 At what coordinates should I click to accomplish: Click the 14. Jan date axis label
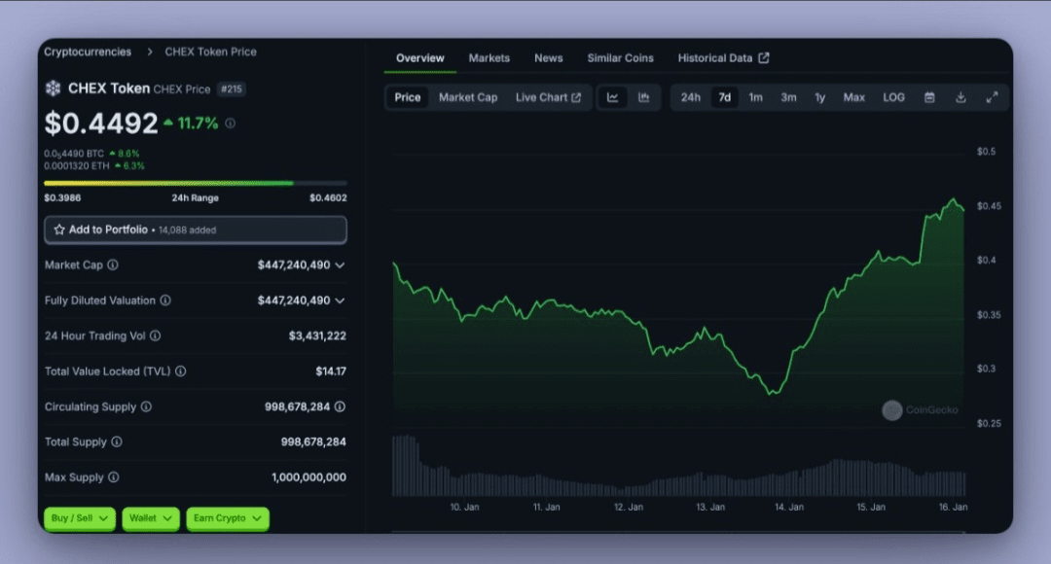click(x=789, y=507)
